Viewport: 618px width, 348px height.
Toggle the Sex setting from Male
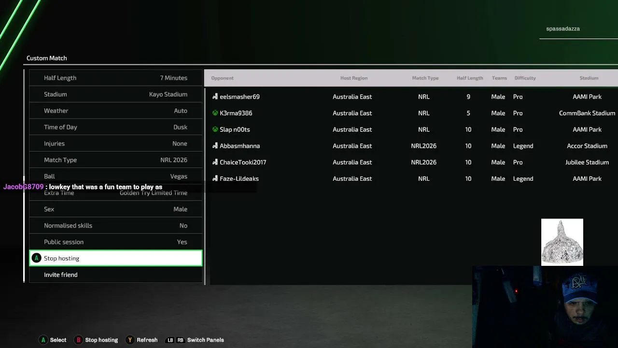(x=116, y=209)
